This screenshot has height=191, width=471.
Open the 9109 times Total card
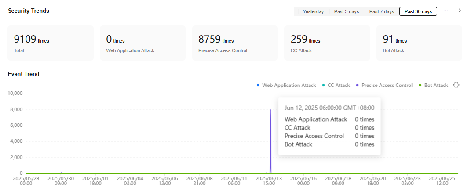click(51, 43)
